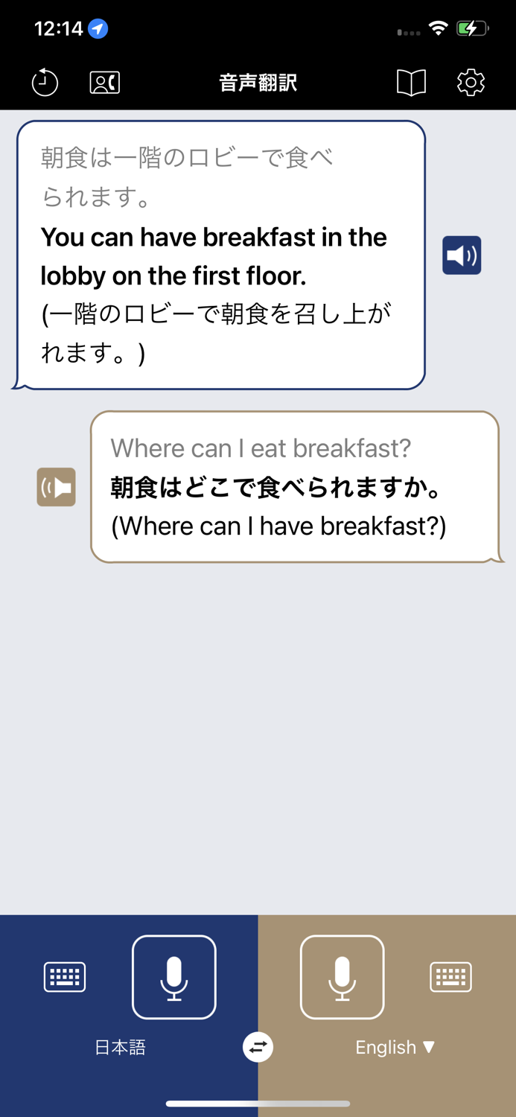This screenshot has width=516, height=1117.
Task: Tap the 音声翻訳 title
Action: pyautogui.click(x=258, y=82)
